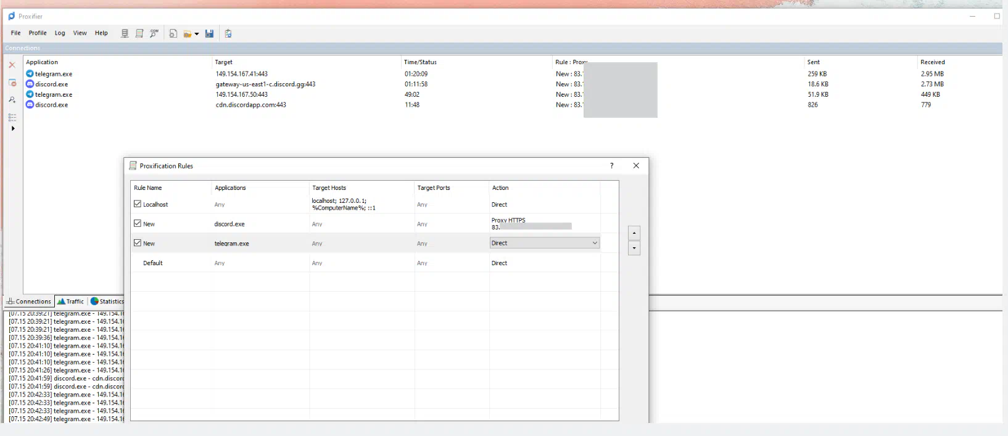Click telegram.exe in the rules Applications column
This screenshot has width=1008, height=436.
pos(232,244)
